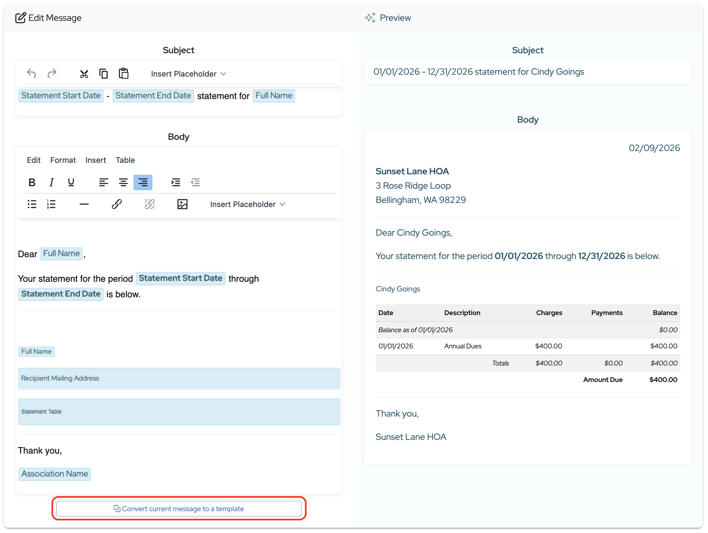The image size is (708, 533).
Task: Open body Insert Placeholder dropdown
Action: (247, 204)
